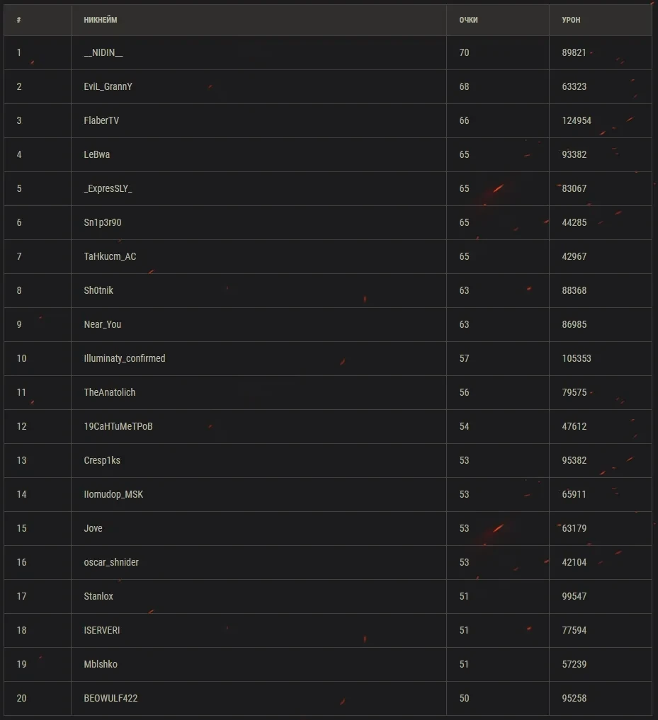This screenshot has height=720, width=658.
Task: Click the FlaberTV nickname
Action: point(101,121)
